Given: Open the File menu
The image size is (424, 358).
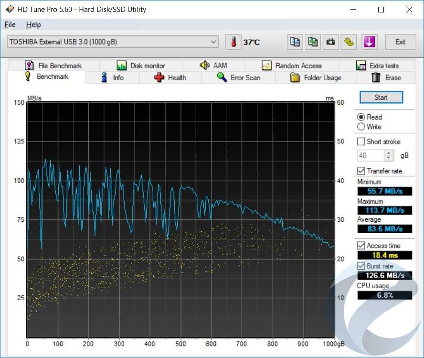Looking at the screenshot, I should (10, 25).
